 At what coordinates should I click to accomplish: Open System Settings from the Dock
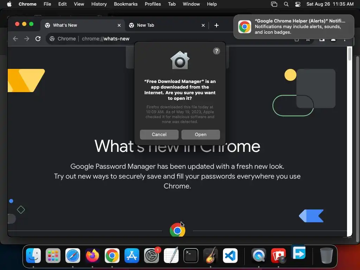pyautogui.click(x=152, y=256)
